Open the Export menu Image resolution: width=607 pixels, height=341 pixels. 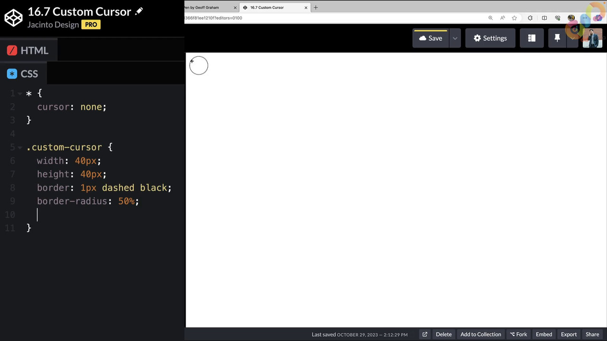tap(569, 334)
